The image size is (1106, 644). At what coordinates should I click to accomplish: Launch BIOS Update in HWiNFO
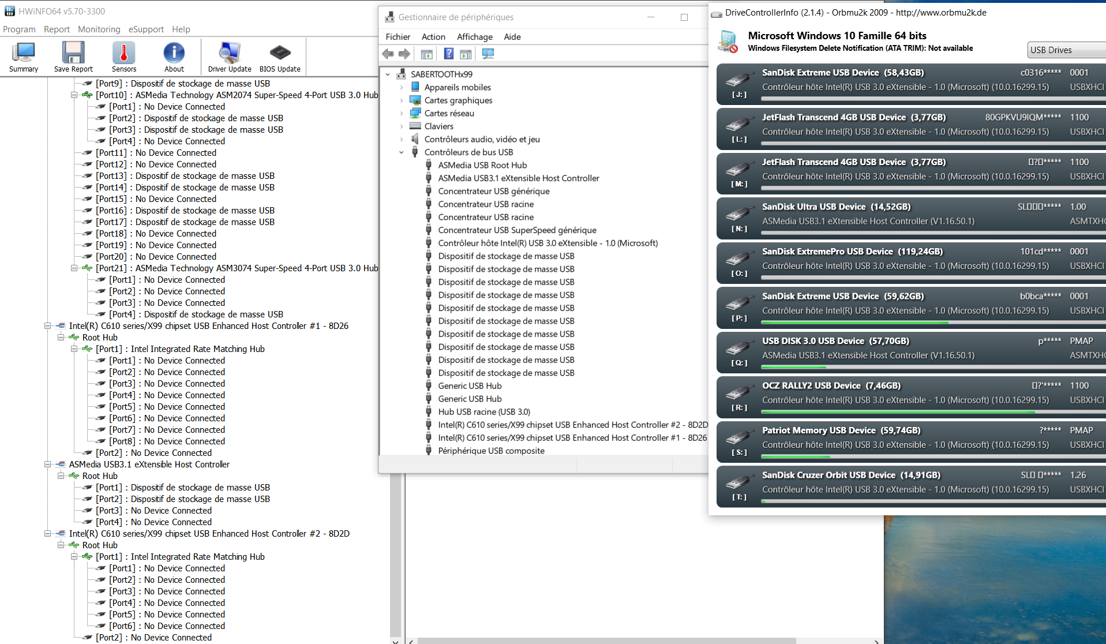280,57
